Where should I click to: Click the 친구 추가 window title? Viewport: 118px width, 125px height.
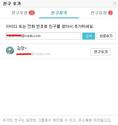[x=12, y=4]
